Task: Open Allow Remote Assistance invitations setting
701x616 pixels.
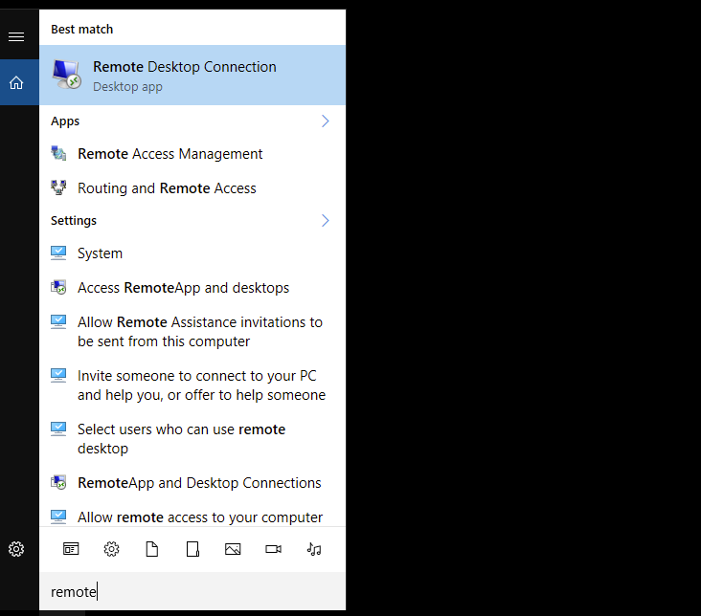Action: click(x=192, y=332)
